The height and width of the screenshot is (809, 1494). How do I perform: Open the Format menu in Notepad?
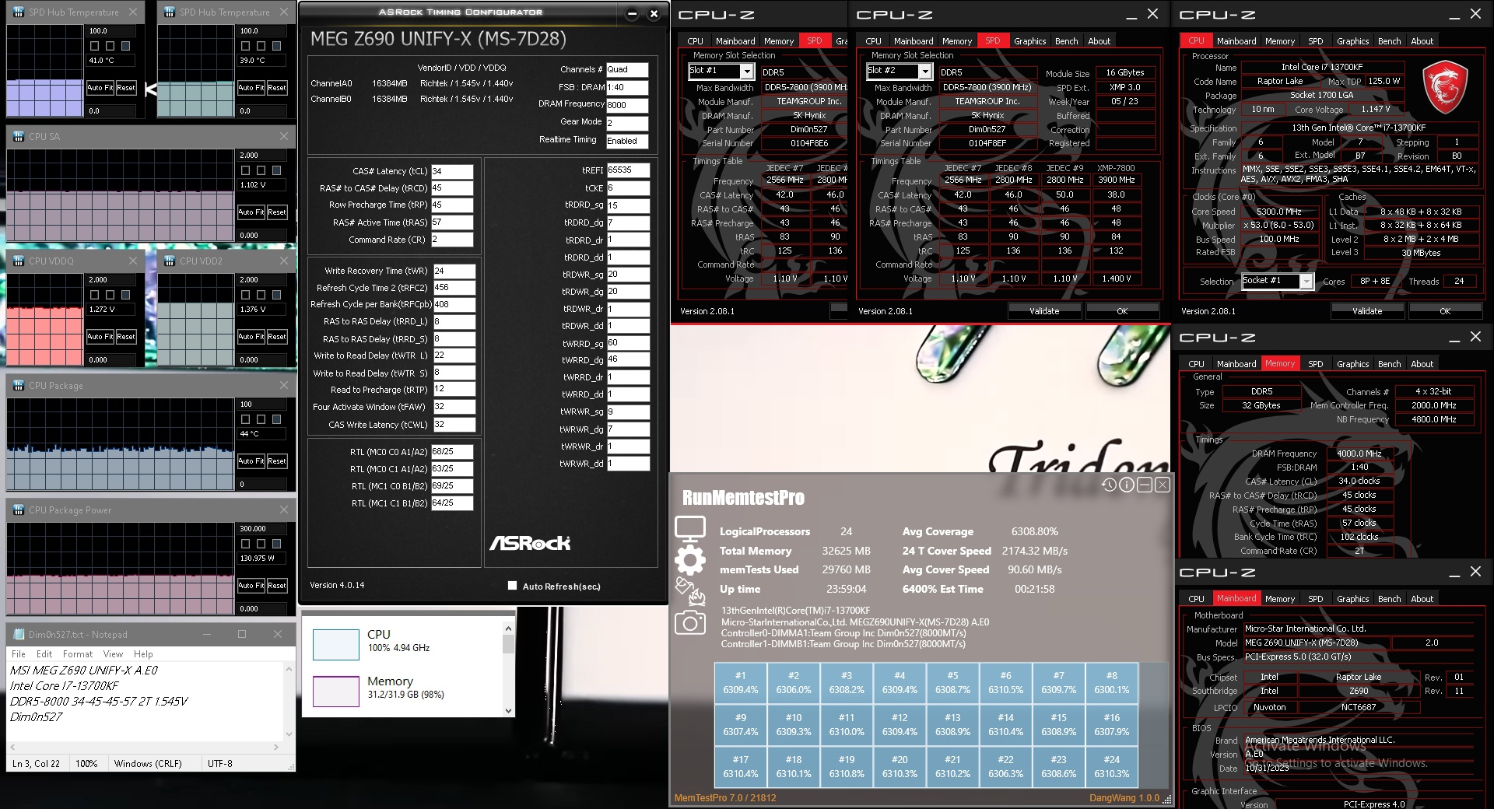[x=78, y=654]
